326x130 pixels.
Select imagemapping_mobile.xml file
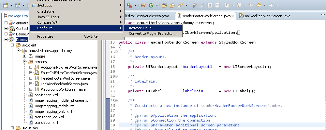[x=55, y=106]
